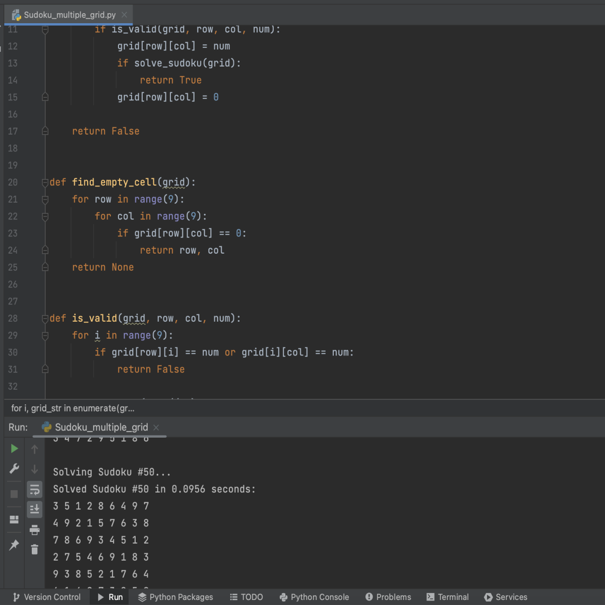Click the fold end marker on line 31
605x605 pixels.
point(45,370)
